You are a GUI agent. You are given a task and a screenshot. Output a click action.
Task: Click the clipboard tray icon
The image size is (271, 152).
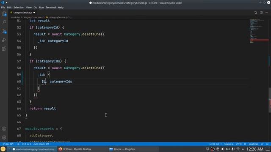coord(218,149)
